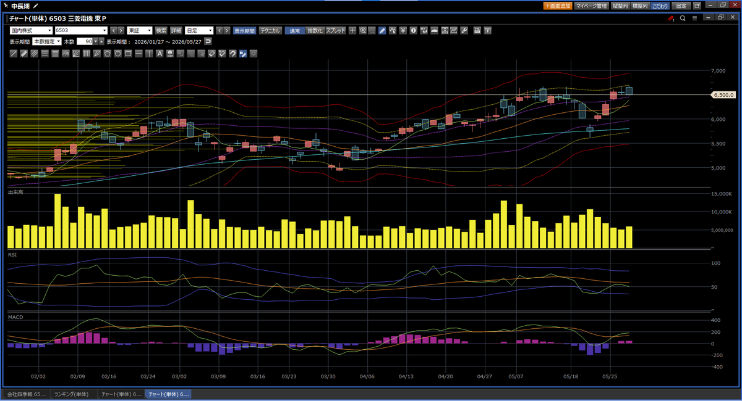Click the ＋画面追加 add screen button
The image size is (742, 401).
(x=558, y=6)
